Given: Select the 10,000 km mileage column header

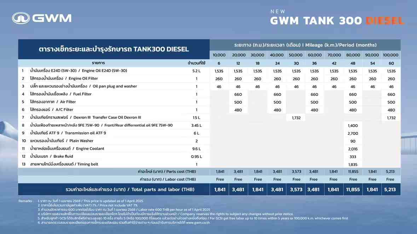Looking at the screenshot, I should (219, 55).
